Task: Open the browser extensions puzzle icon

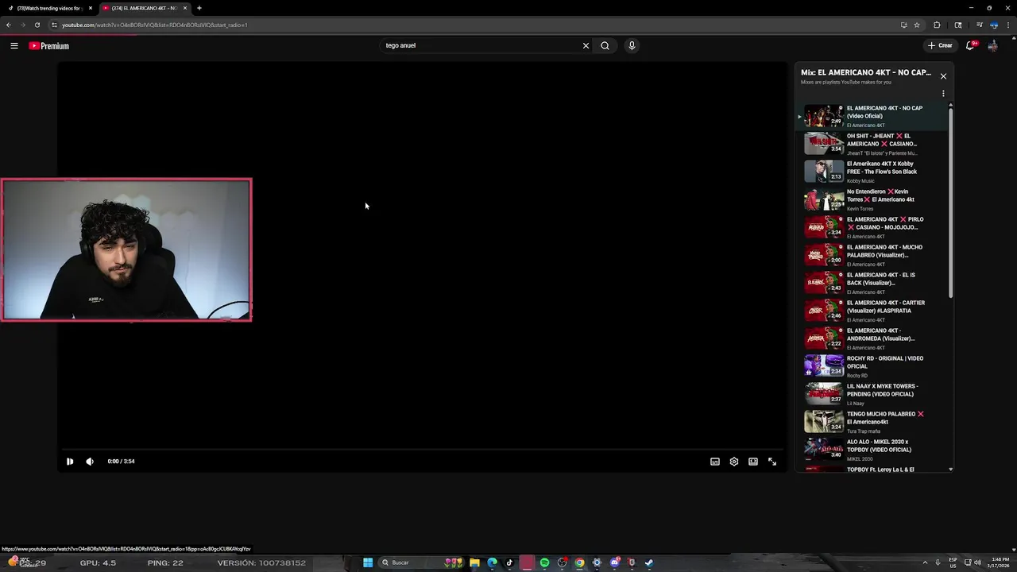Action: (x=937, y=25)
